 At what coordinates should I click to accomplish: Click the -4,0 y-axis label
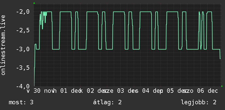(23, 86)
